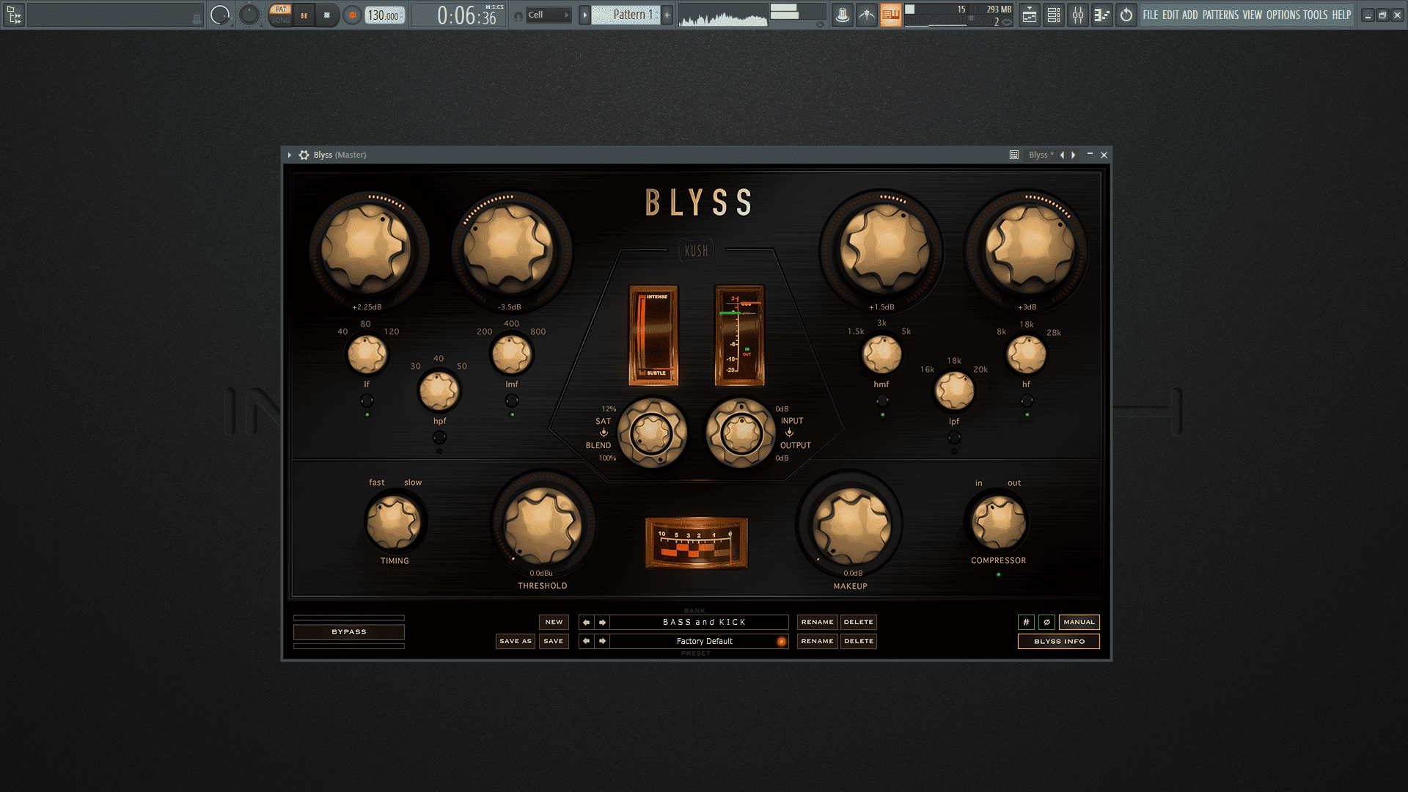Open the HELP menu

pyautogui.click(x=1341, y=15)
